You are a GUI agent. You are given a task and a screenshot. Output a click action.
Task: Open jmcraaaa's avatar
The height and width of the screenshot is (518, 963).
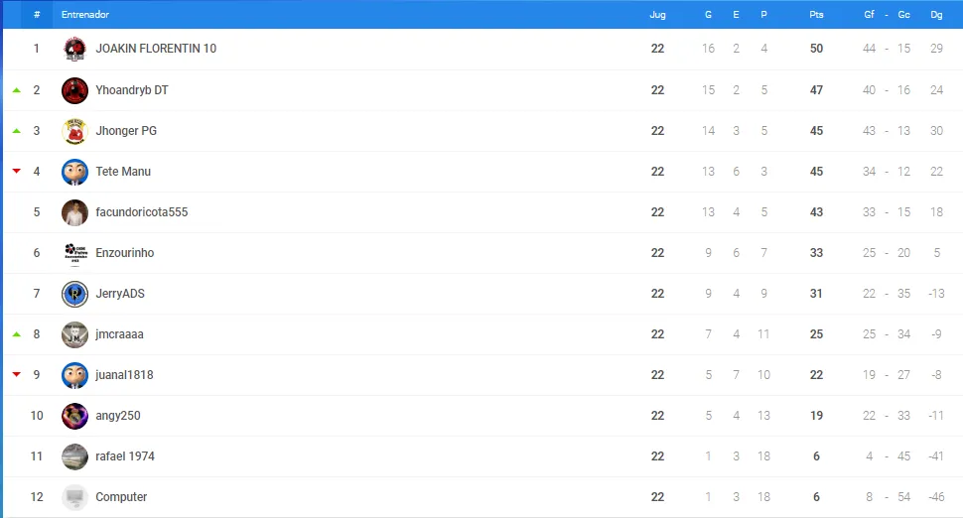point(74,334)
